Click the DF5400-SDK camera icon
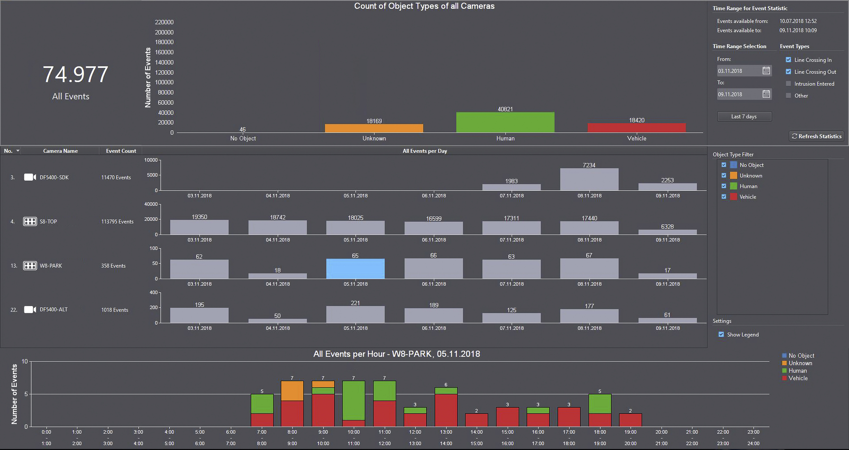Image resolution: width=849 pixels, height=450 pixels. click(30, 177)
